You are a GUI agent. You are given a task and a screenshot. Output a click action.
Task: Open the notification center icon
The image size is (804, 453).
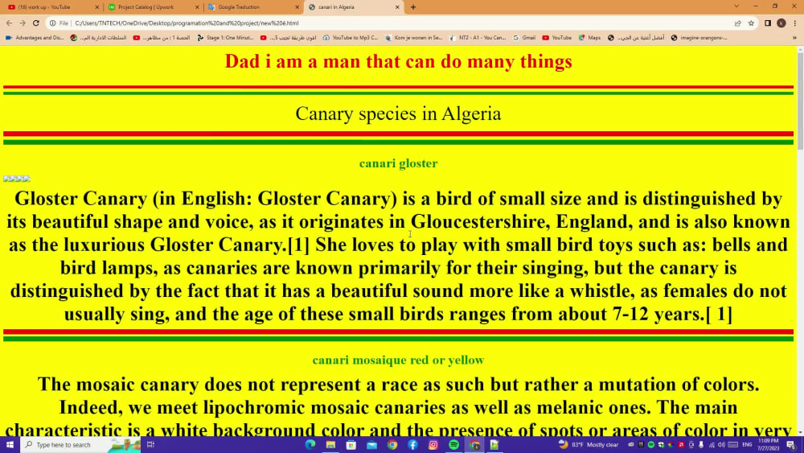(791, 444)
